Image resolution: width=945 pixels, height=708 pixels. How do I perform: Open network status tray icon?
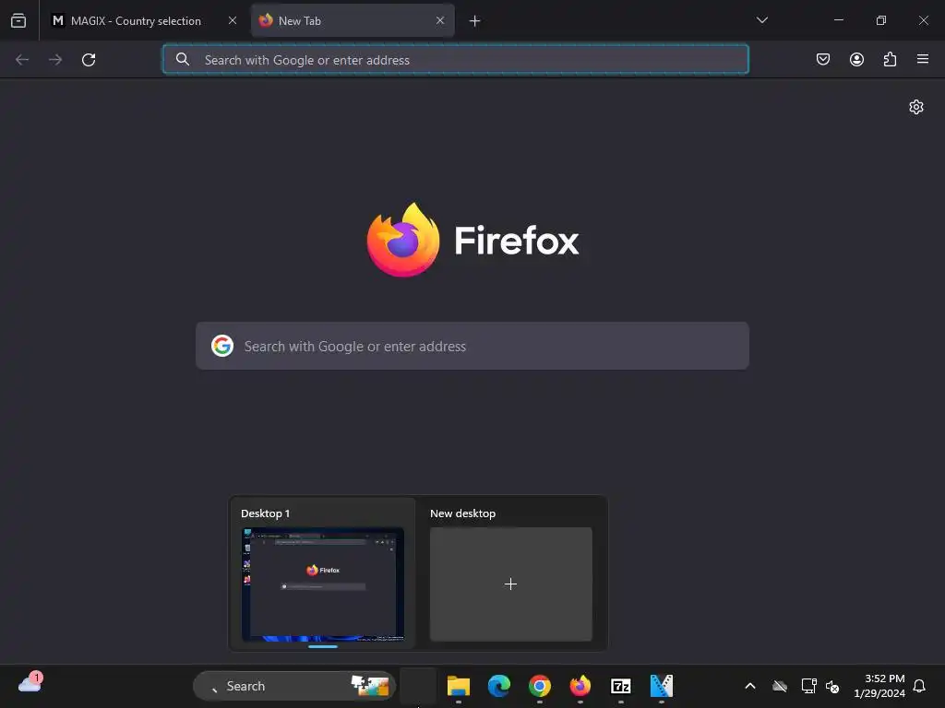click(808, 686)
